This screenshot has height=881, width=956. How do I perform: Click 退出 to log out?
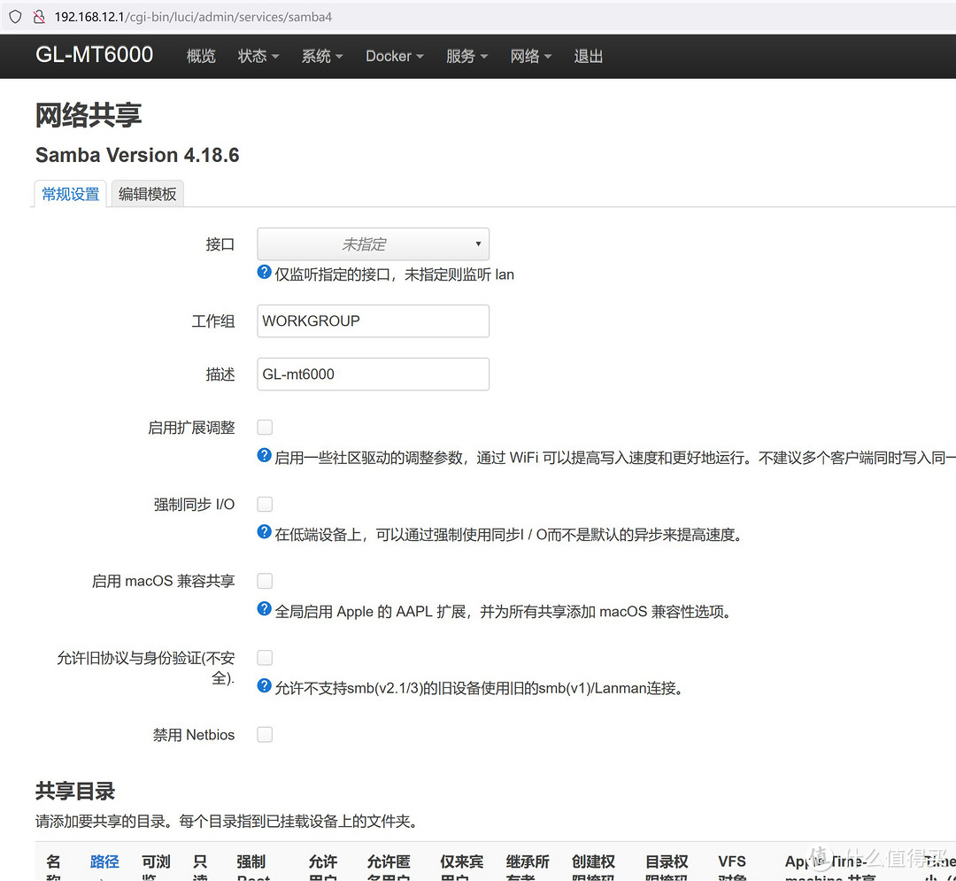pos(589,56)
